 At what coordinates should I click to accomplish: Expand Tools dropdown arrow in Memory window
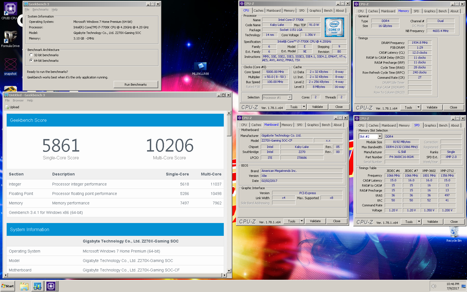pos(418,107)
